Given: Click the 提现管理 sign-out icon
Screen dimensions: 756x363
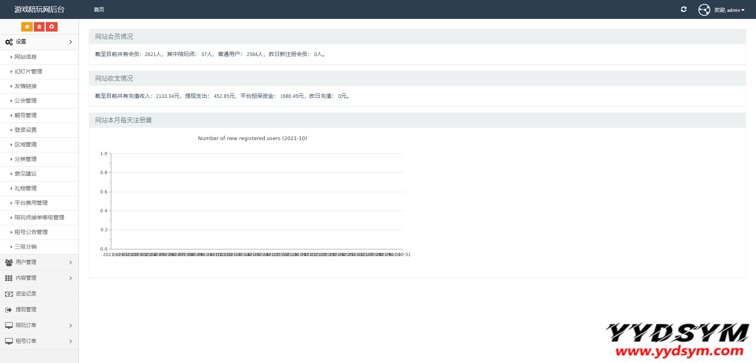Looking at the screenshot, I should point(9,310).
